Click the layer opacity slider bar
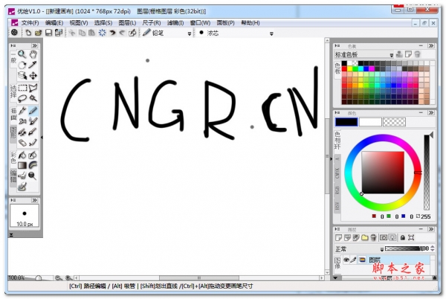Viewport: 446px width, 299px height. point(403,248)
